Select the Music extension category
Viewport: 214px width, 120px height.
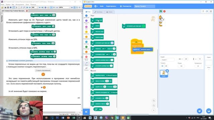pyautogui.click(x=86, y=69)
